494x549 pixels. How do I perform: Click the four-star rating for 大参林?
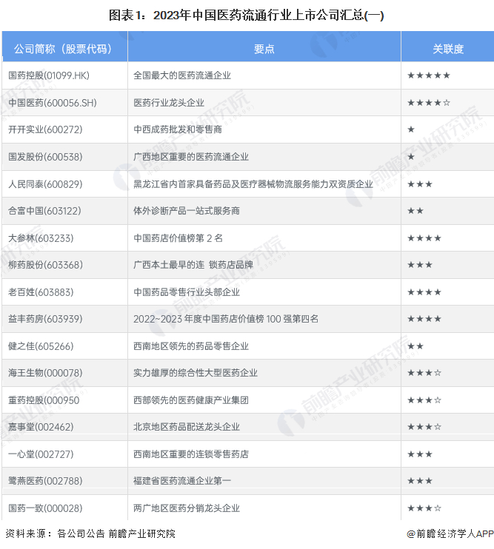(424, 238)
